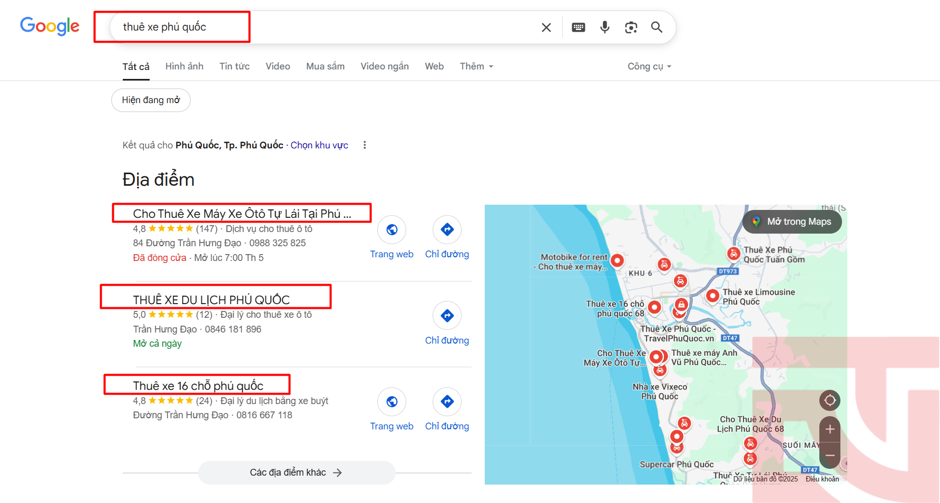
Task: Select the Thuê xe 16 chỗ phú quốc 68 pin
Action: point(654,307)
